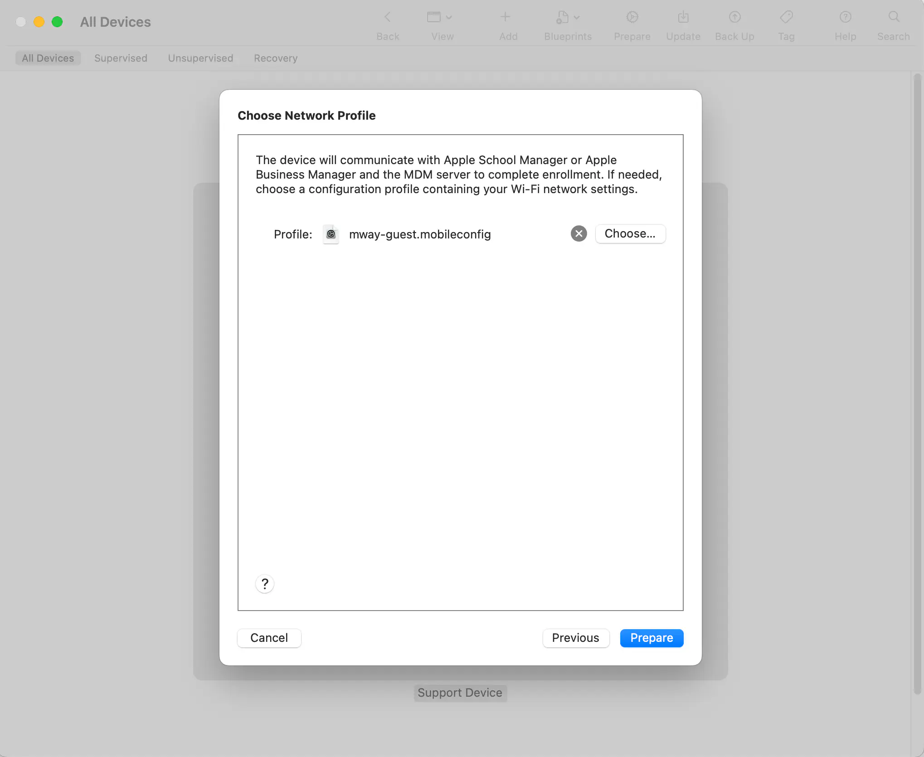924x757 pixels.
Task: Click the Search icon
Action: point(893,17)
